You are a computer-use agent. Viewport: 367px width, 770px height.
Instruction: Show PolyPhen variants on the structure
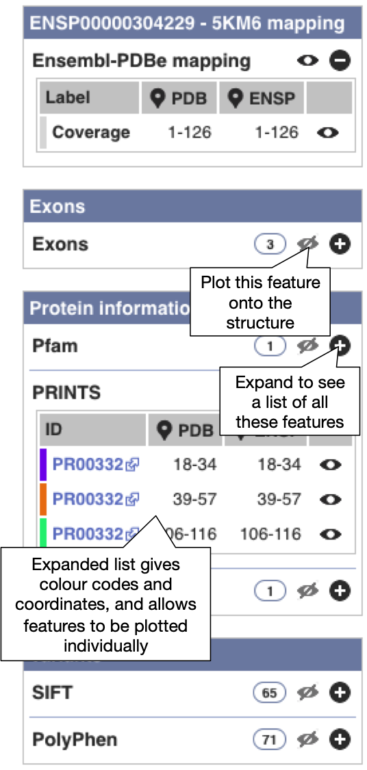point(309,739)
